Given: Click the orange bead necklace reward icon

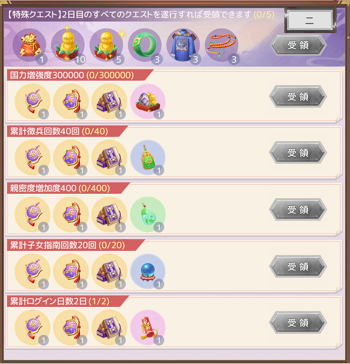Looking at the screenshot, I should click(x=222, y=45).
